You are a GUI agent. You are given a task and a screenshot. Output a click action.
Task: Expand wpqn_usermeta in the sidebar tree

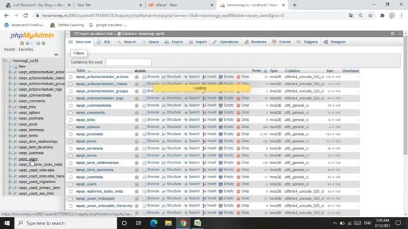point(10,153)
